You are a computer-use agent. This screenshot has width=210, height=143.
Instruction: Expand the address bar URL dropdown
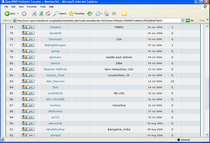click(x=182, y=20)
